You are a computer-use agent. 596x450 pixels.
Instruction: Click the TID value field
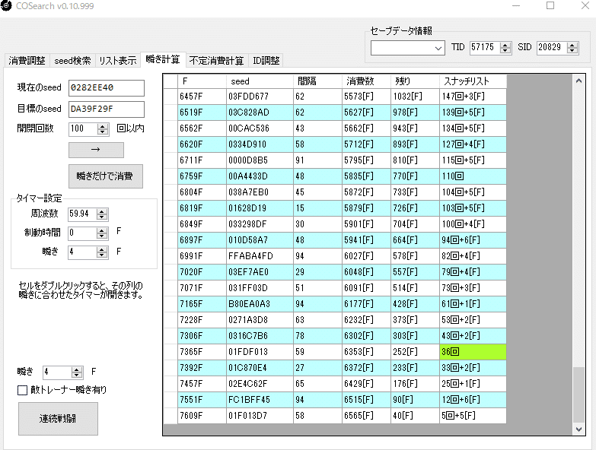pos(485,47)
